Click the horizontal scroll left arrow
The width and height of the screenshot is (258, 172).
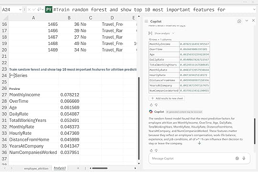coord(90,168)
